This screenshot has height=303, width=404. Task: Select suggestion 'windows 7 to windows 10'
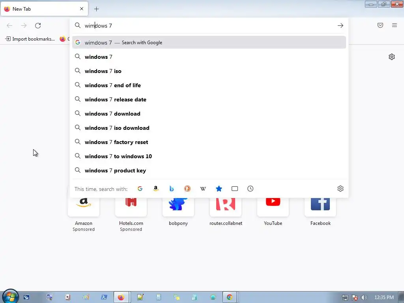tap(209, 156)
